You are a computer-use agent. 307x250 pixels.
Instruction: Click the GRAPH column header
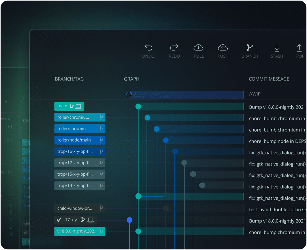tap(132, 79)
